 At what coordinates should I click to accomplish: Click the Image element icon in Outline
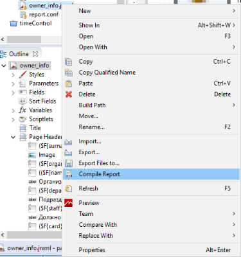click(32, 155)
